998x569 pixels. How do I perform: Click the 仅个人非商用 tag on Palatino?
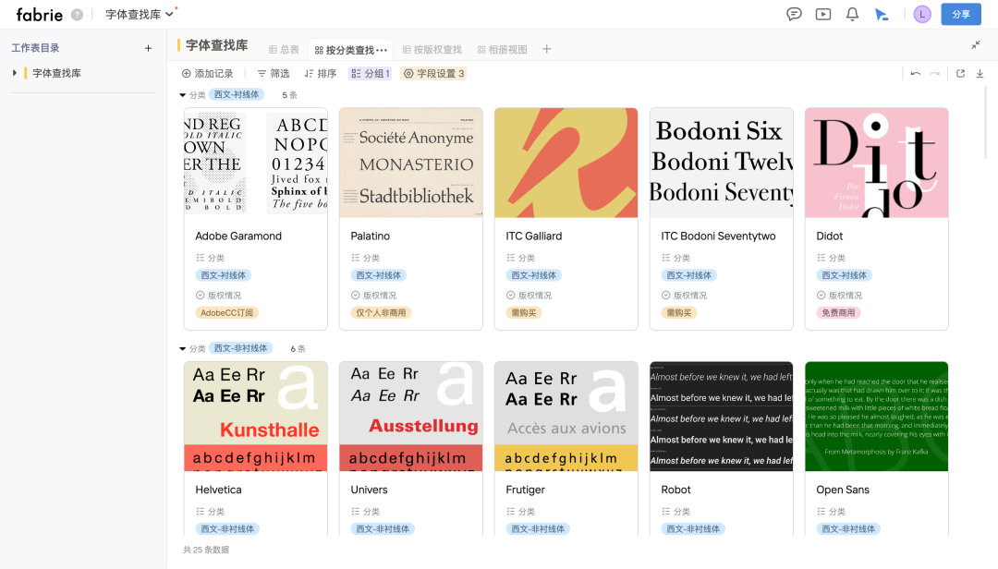coord(382,312)
